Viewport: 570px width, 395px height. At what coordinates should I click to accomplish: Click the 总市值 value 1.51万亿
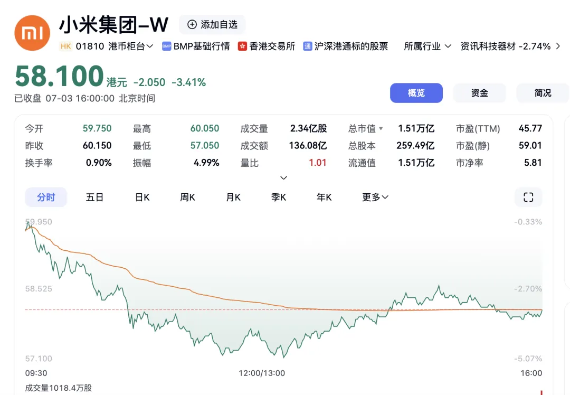click(416, 128)
